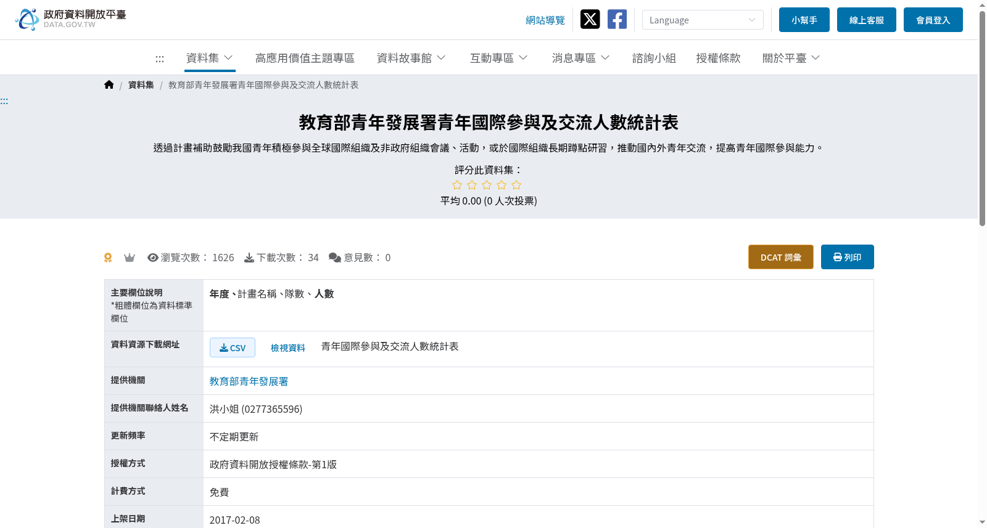This screenshot has height=528, width=987.
Task: Expand the 資料集 menu
Action: coord(210,58)
